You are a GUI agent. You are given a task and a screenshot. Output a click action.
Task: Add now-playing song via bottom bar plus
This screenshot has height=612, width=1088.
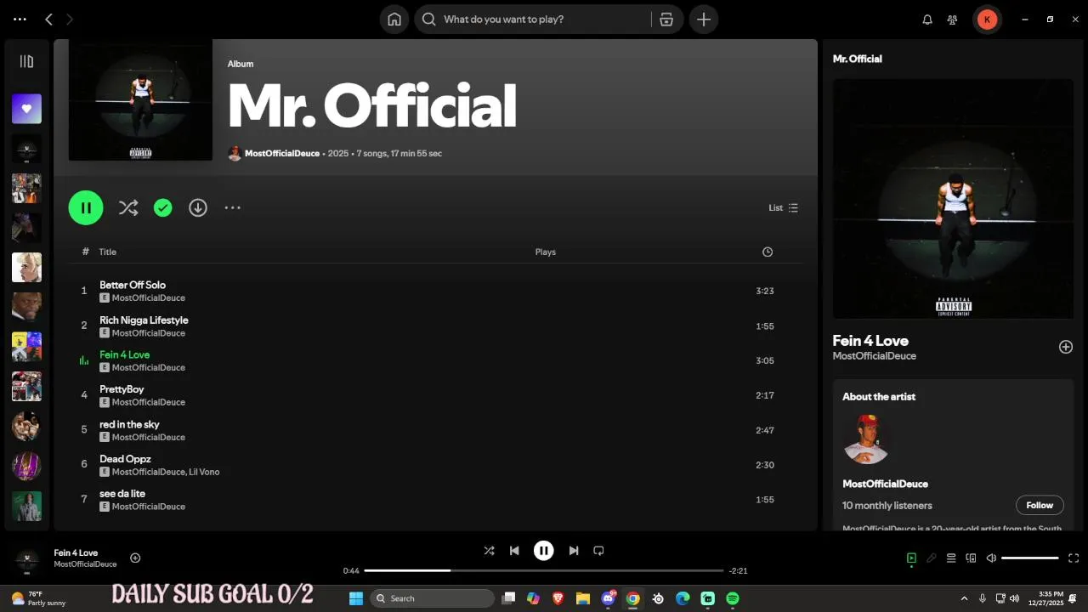(x=135, y=558)
